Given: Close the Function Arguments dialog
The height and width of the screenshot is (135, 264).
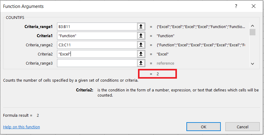Looking at the screenshot, I should point(253,6).
